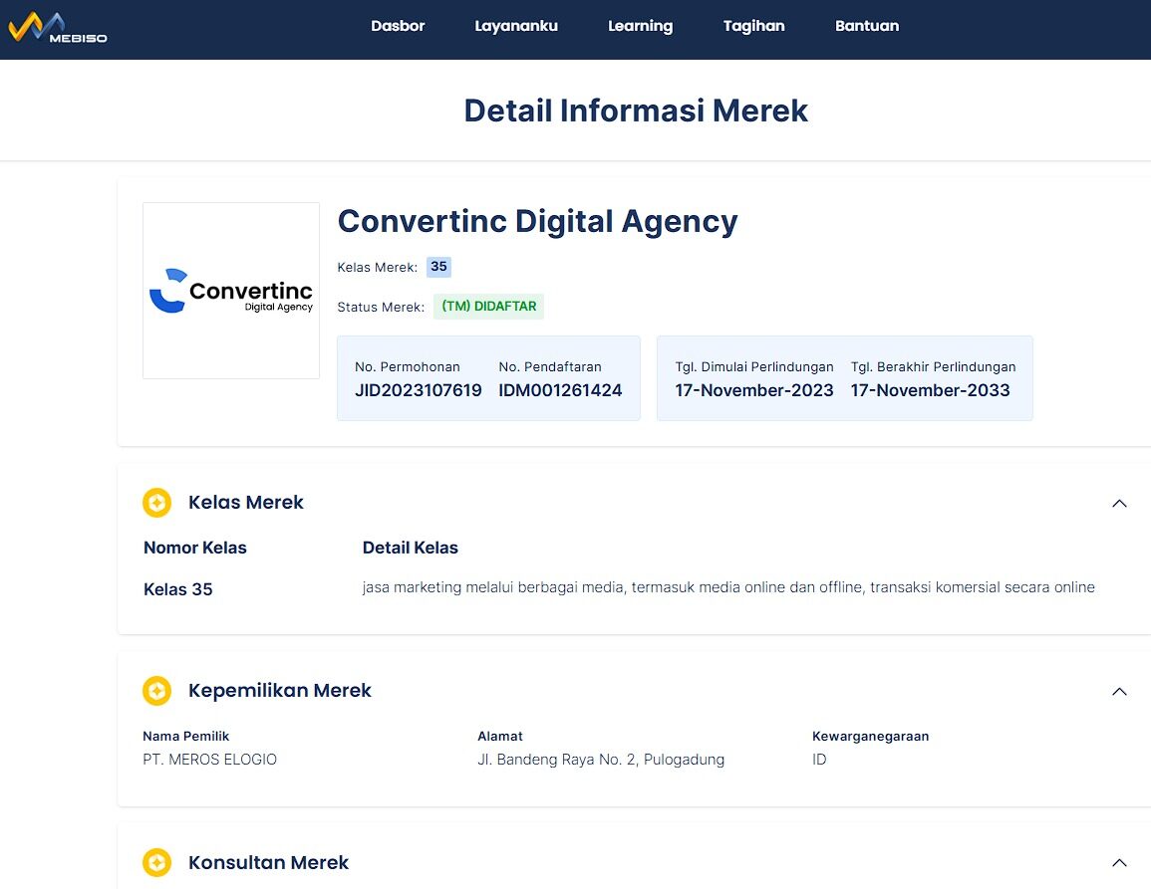
Task: Click the No. Pendaftaran label
Action: click(550, 366)
